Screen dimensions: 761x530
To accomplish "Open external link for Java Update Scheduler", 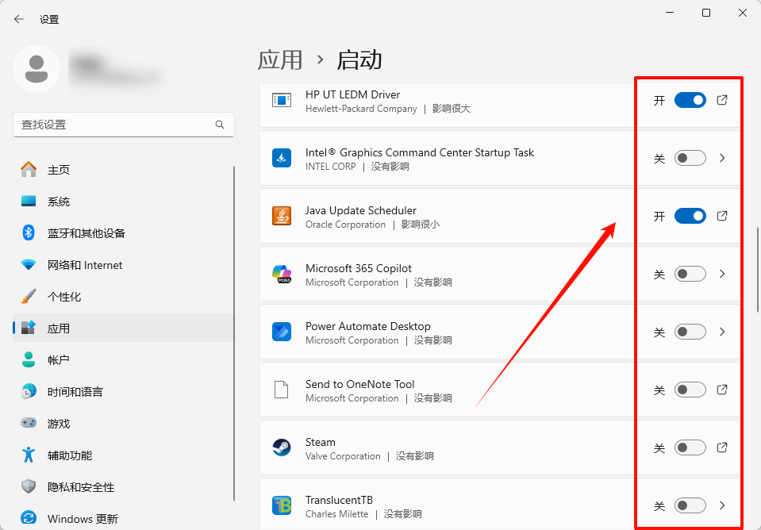I will 722,216.
